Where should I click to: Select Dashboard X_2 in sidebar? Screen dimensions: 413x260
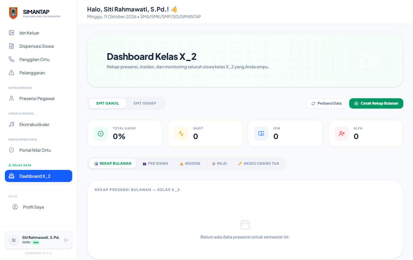pyautogui.click(x=38, y=176)
